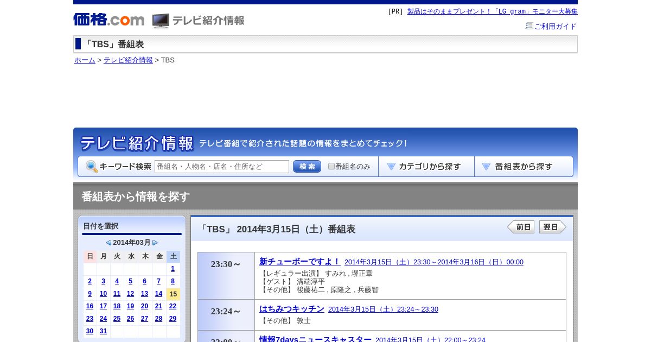
Task: Open the ご利用ガイド guide icon
Action: [529, 26]
